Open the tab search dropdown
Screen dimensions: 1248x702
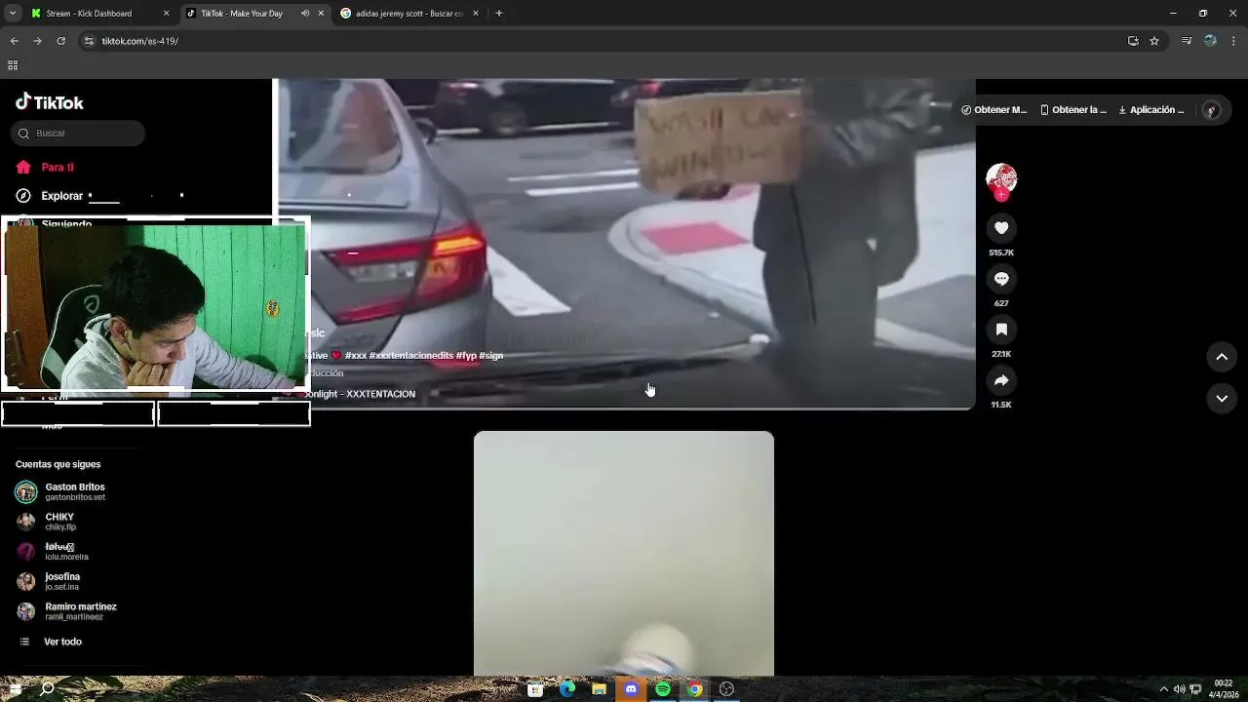coord(14,14)
